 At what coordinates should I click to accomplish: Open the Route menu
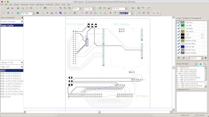coord(32,5)
